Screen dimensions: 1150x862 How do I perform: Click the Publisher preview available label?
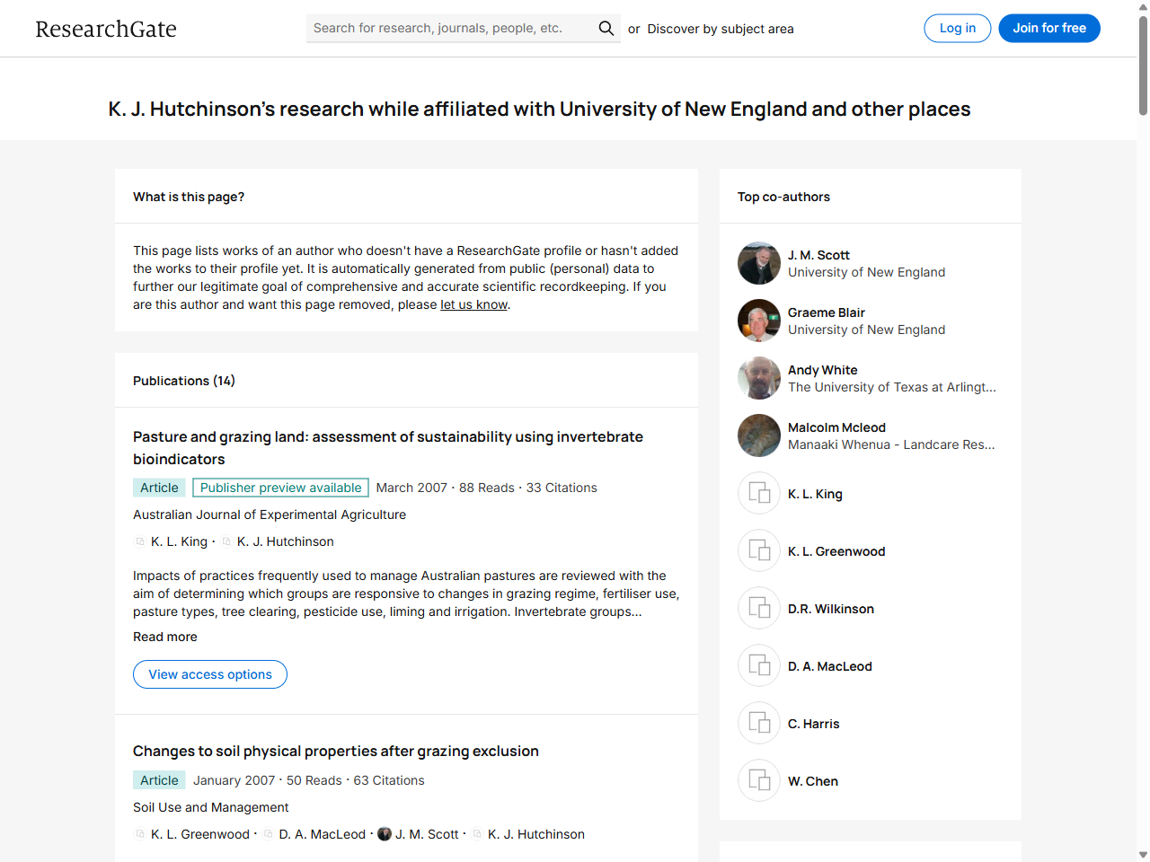280,487
